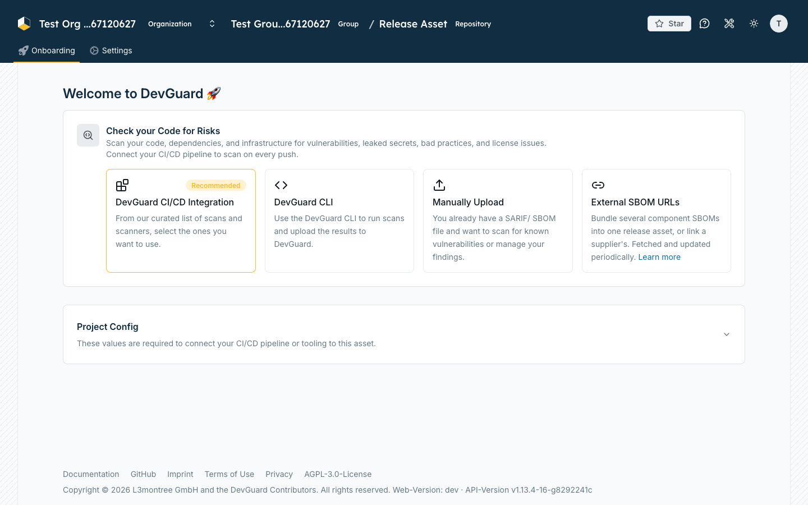Click the Organization label badge
Viewport: 808px width, 505px height.
pos(170,24)
